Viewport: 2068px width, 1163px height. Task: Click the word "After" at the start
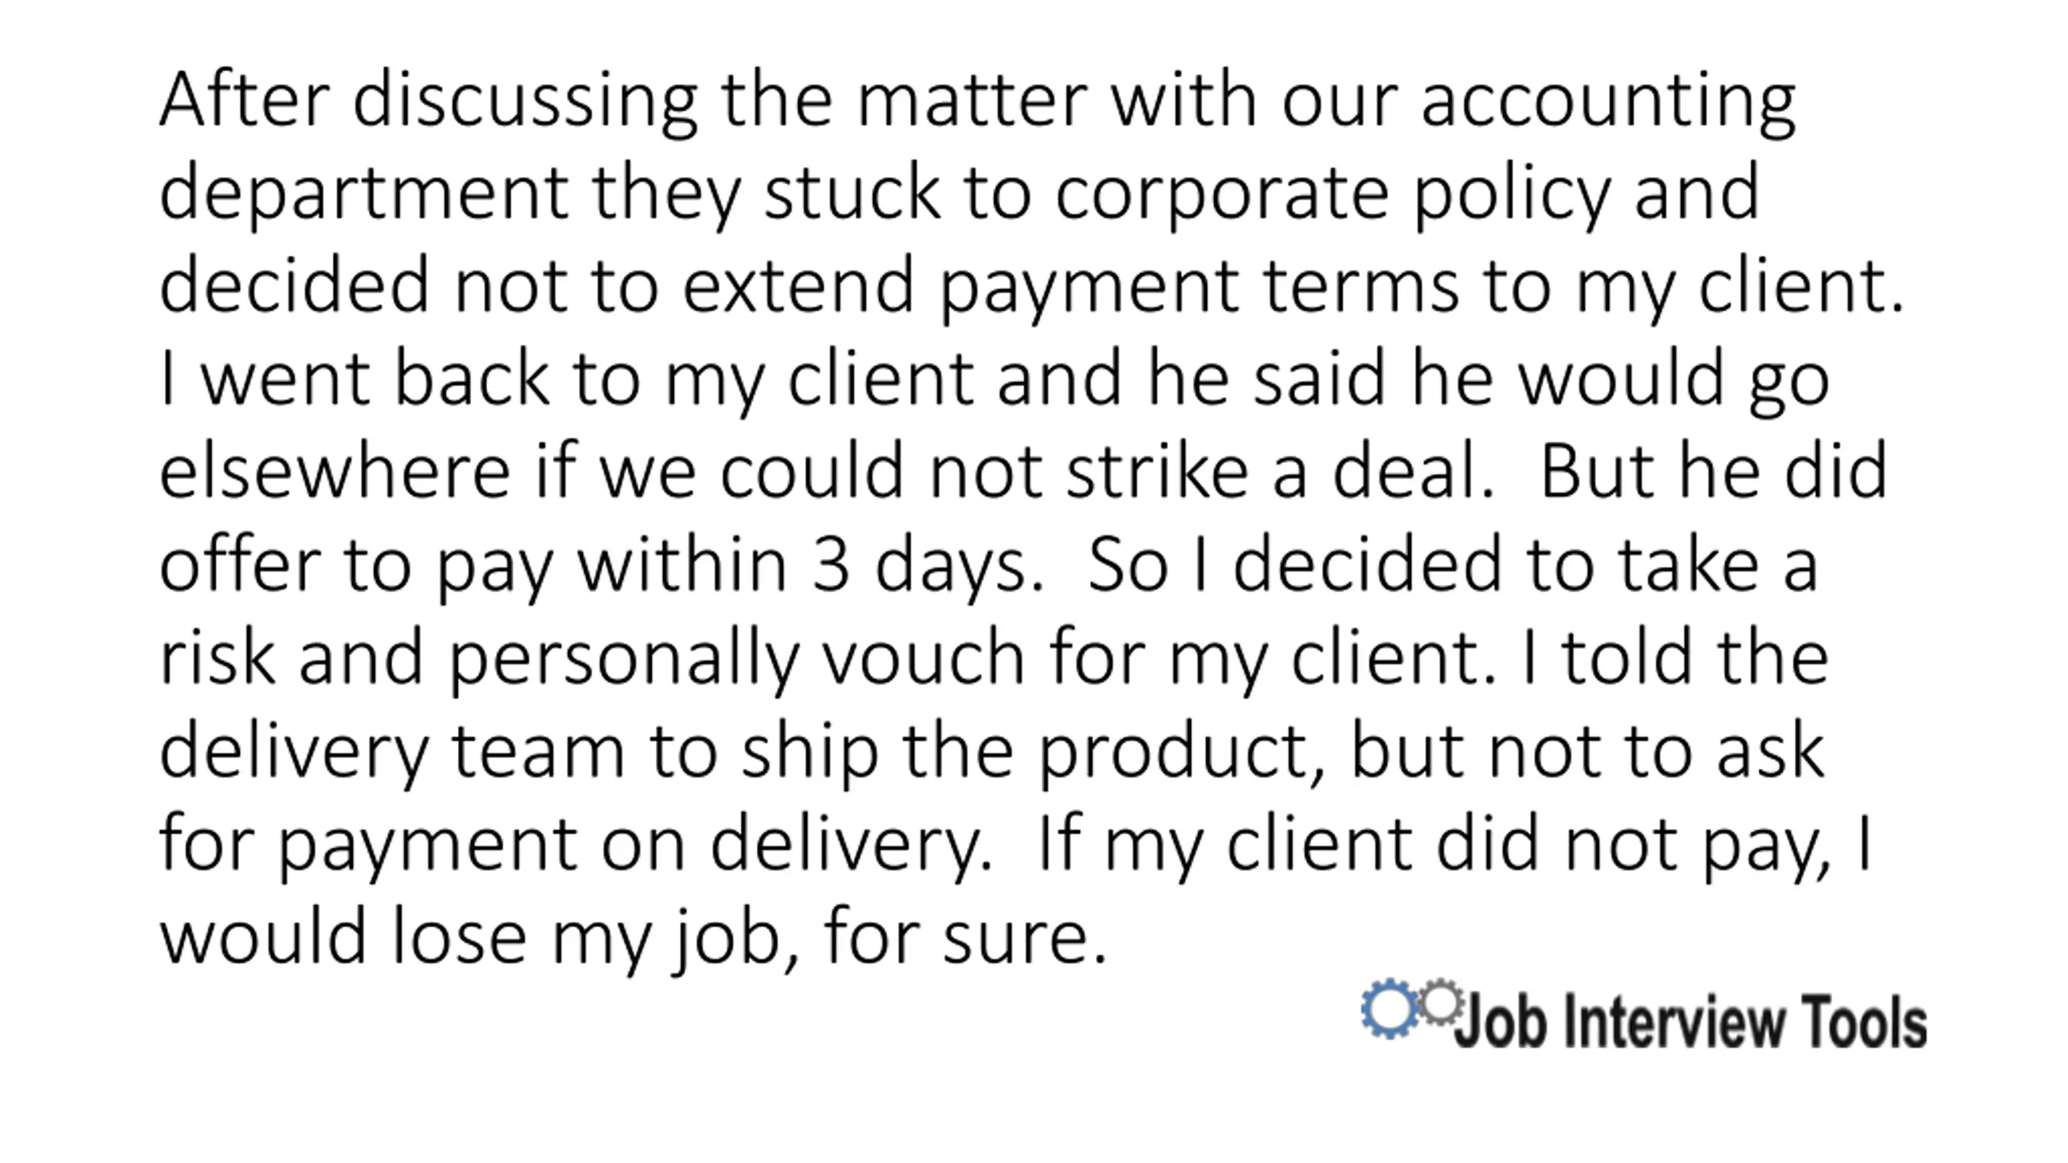point(245,100)
